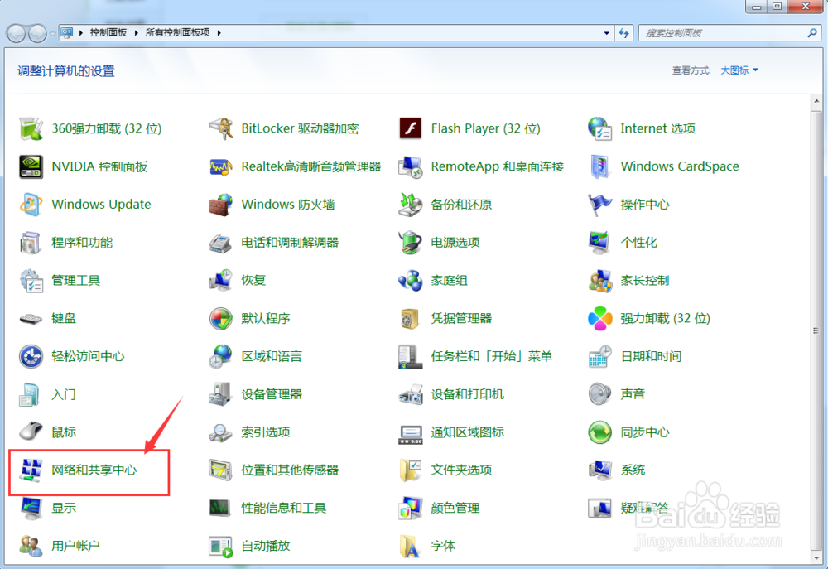Open the Realtek高清晰音频管理器 icon
Image resolution: width=828 pixels, height=569 pixels.
pos(221,166)
